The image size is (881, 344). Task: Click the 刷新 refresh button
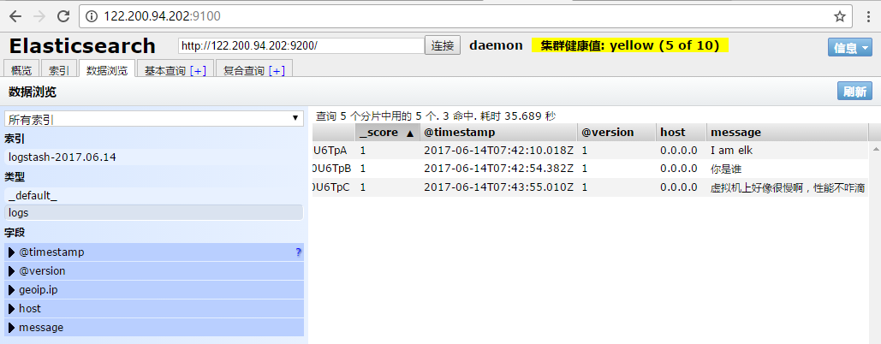click(x=854, y=92)
